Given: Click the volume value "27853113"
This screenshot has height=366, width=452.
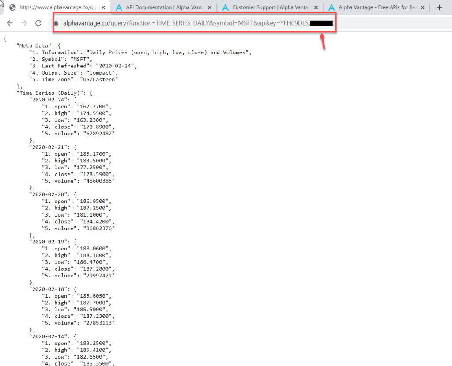Looking at the screenshot, I should click(99, 323).
